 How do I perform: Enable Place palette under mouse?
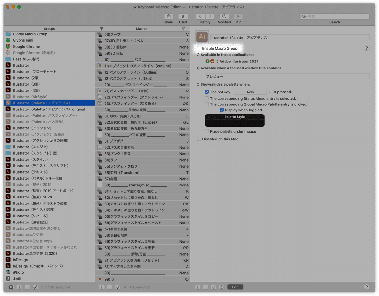207,131
